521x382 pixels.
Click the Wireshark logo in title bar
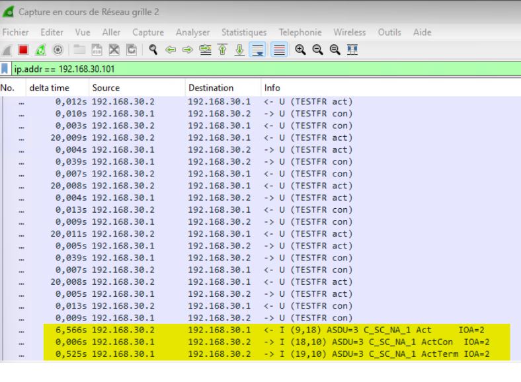coord(8,12)
